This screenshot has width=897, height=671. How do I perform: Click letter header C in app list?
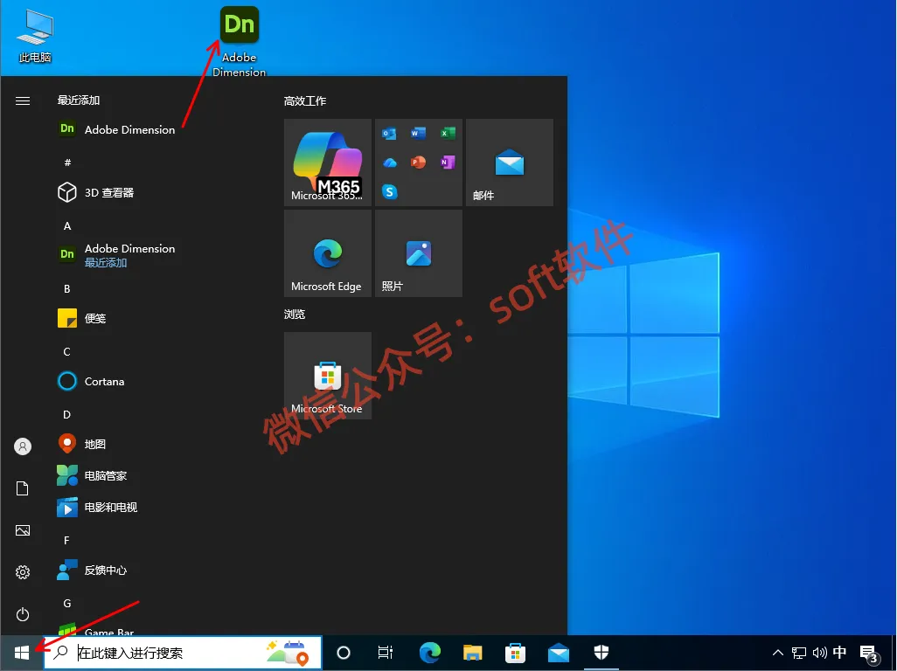[67, 351]
